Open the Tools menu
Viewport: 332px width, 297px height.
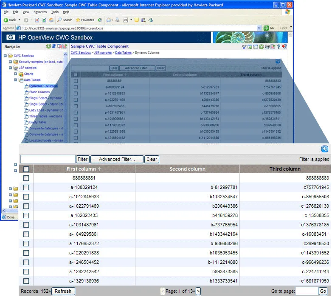tap(55, 12)
